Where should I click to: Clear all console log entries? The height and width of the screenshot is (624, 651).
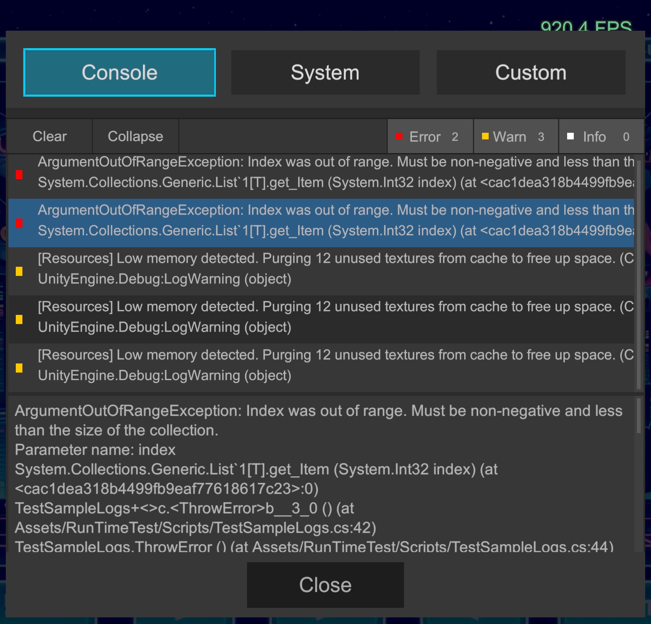point(49,136)
